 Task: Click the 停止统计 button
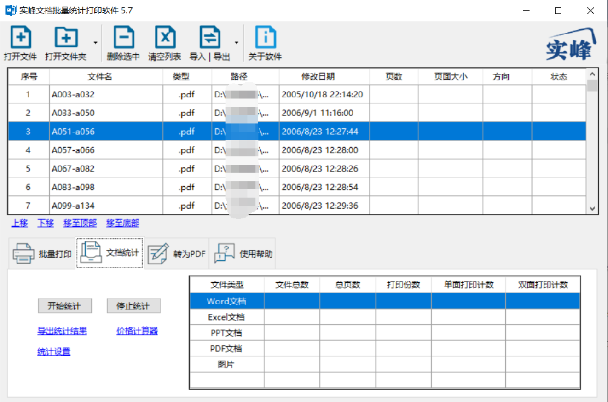(x=133, y=306)
